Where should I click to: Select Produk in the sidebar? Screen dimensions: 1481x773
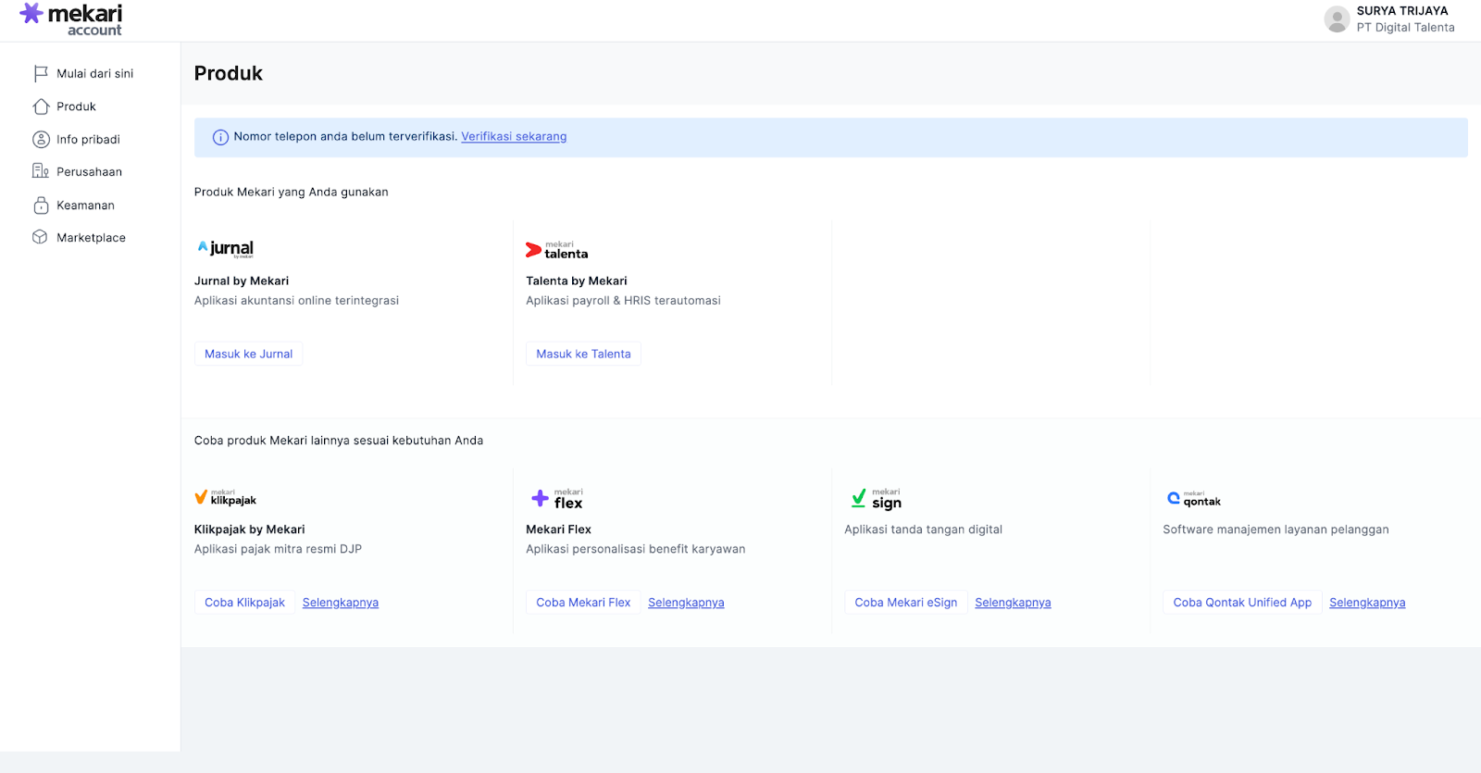click(76, 106)
